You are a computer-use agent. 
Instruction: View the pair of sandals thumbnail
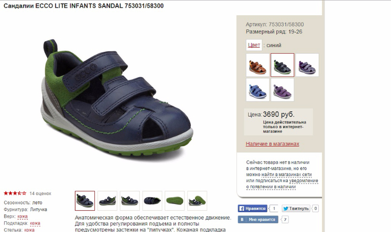197,201
